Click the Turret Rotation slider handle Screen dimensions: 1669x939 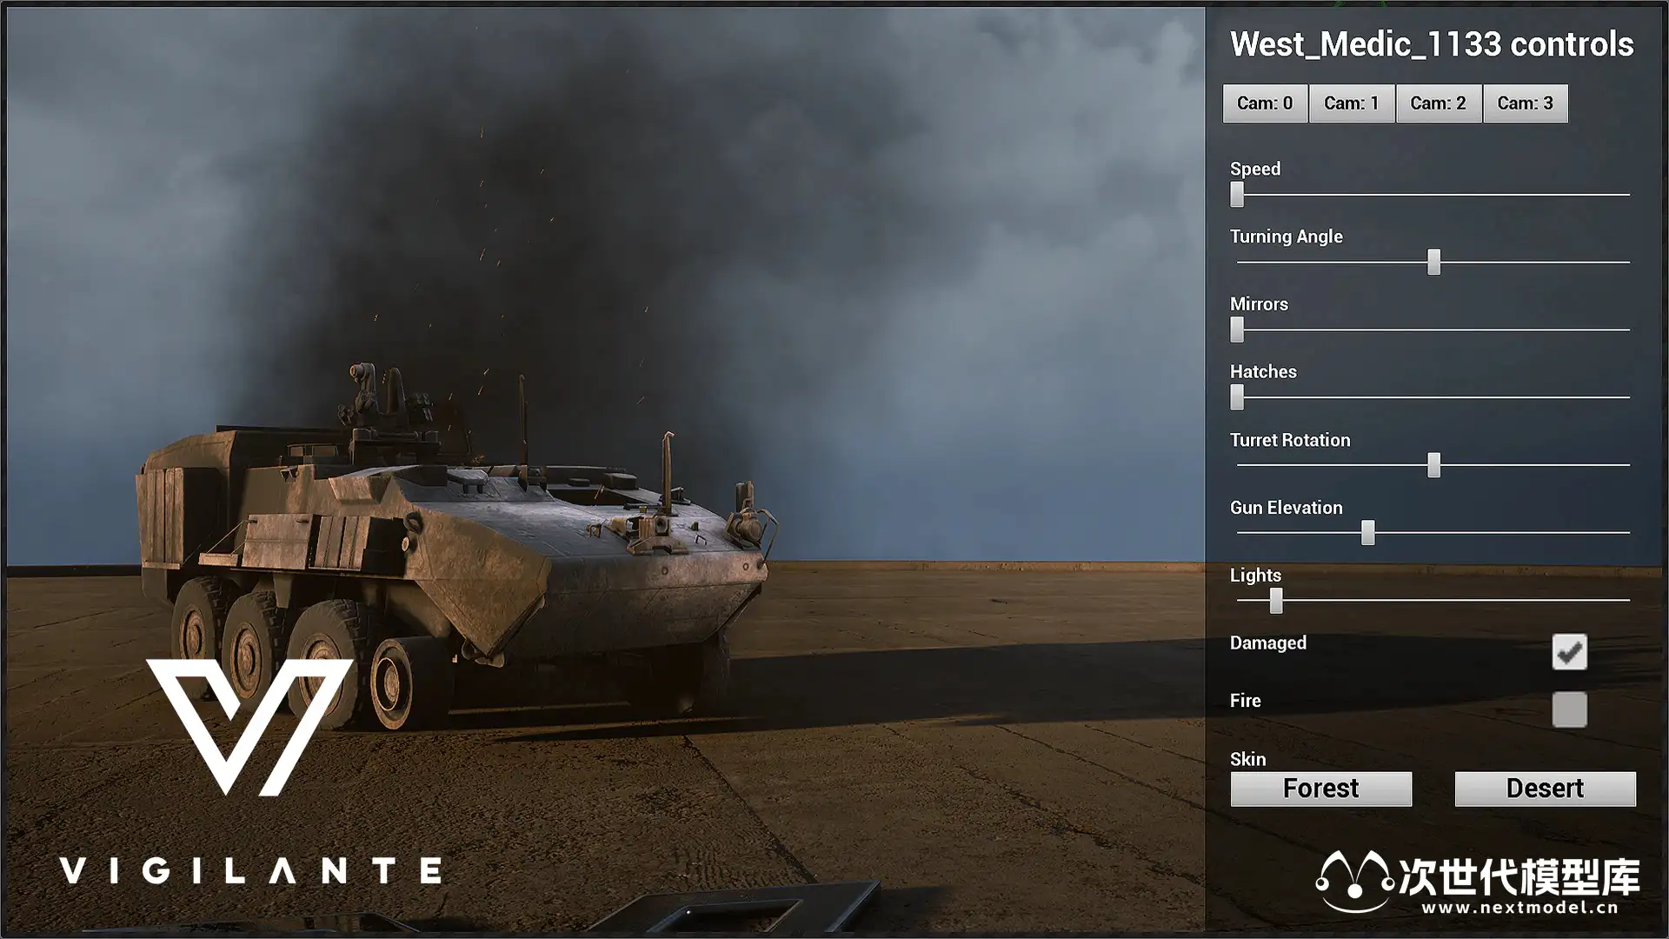pyautogui.click(x=1433, y=465)
